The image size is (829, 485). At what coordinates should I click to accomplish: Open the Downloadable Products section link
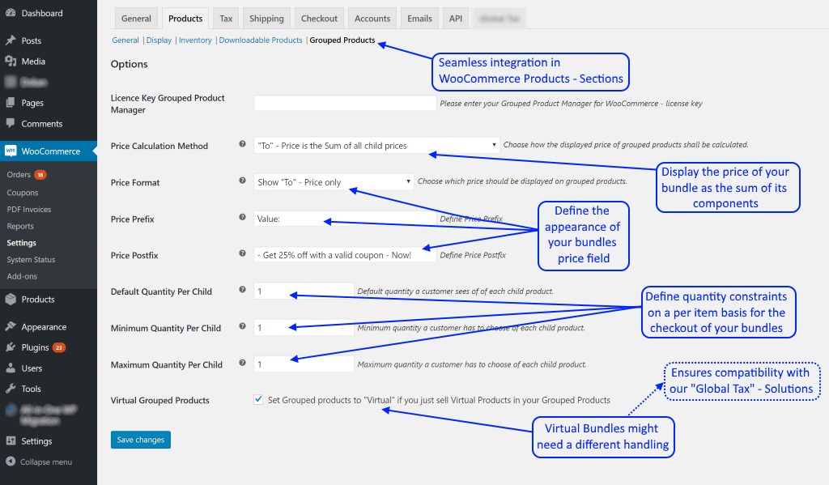[261, 40]
